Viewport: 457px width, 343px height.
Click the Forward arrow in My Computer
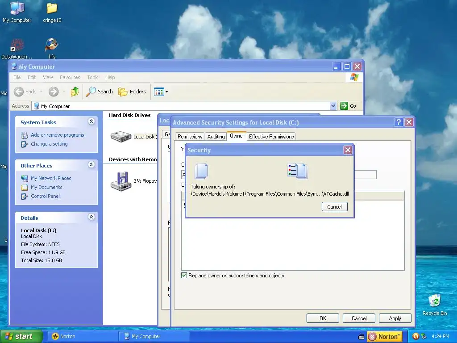coord(54,92)
